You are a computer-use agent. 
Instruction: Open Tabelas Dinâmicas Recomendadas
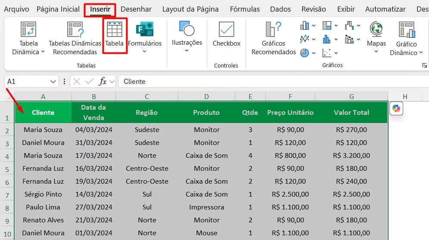(75, 38)
